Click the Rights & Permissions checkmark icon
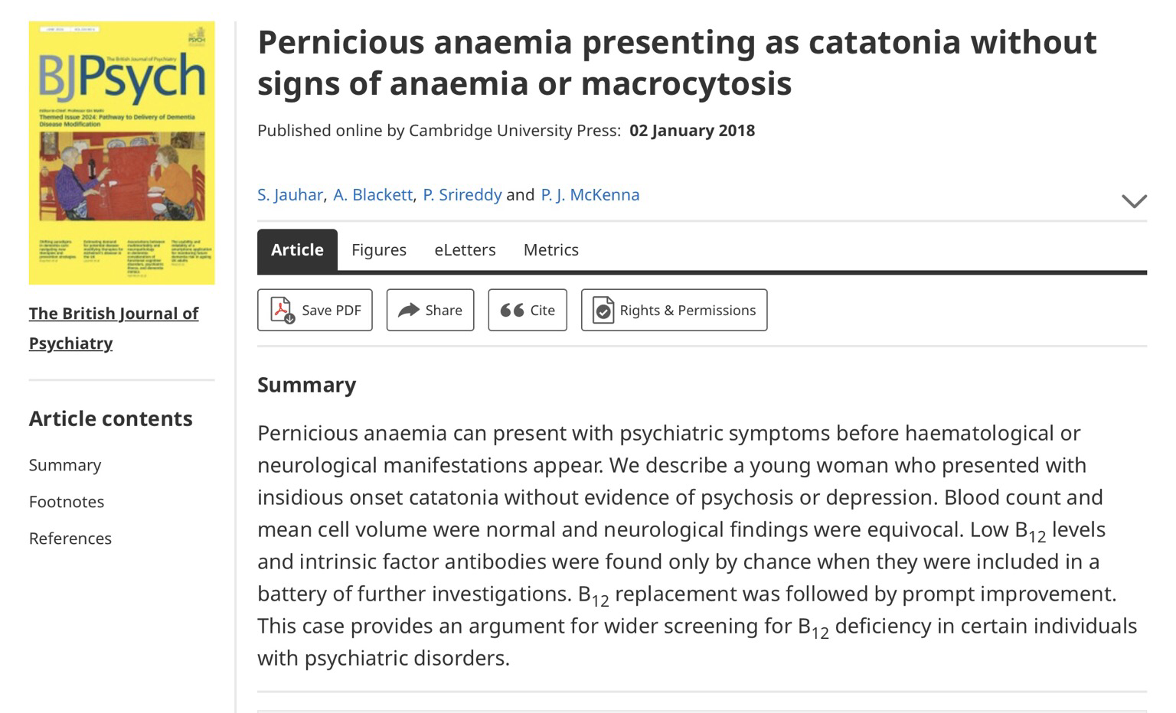The width and height of the screenshot is (1176, 713). pos(603,310)
